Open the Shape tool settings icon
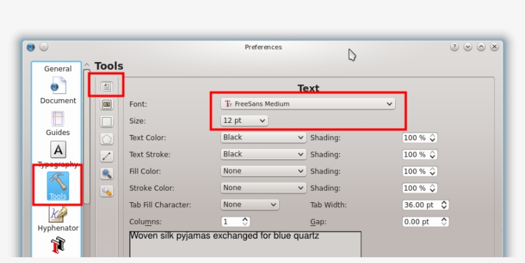Screen dimensions: 525x263 [107, 122]
